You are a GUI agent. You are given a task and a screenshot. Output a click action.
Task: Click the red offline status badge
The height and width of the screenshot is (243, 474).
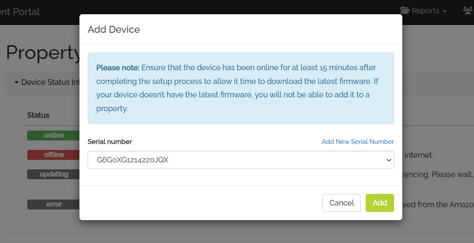tap(53, 155)
